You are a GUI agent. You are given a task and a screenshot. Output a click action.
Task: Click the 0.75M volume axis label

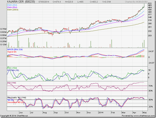(x=3, y=29)
